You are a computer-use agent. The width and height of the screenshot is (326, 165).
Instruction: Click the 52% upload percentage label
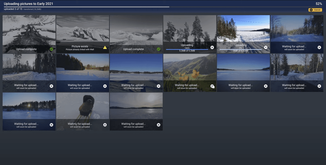[319, 4]
